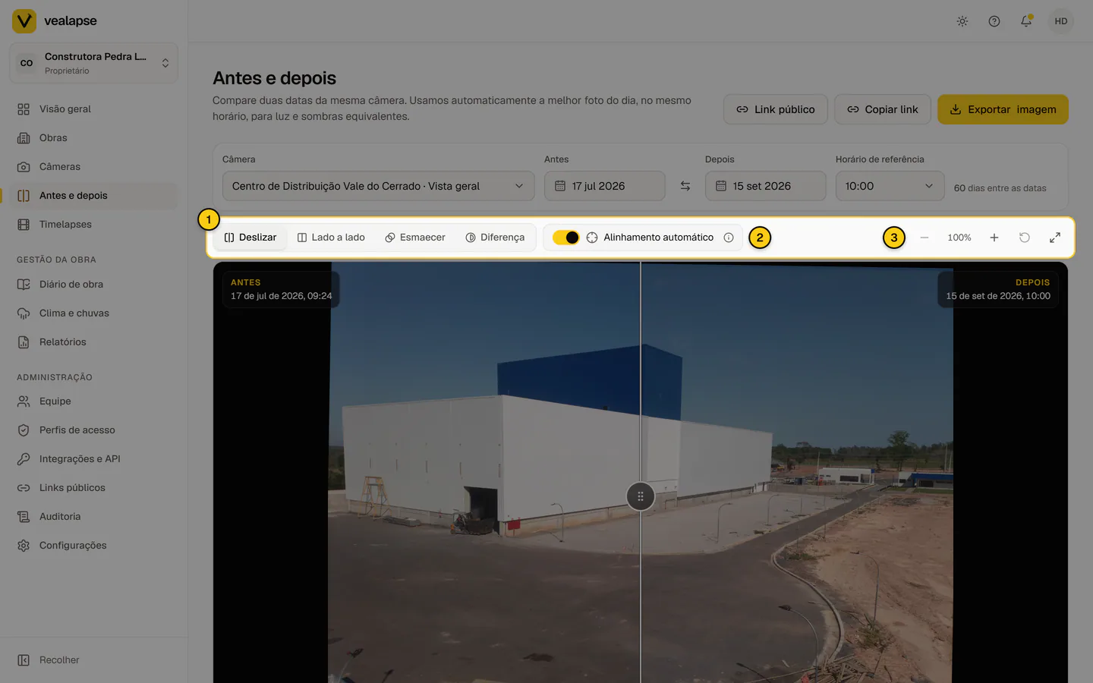Open the notifications bell
Viewport: 1093px width, 683px height.
1026,21
